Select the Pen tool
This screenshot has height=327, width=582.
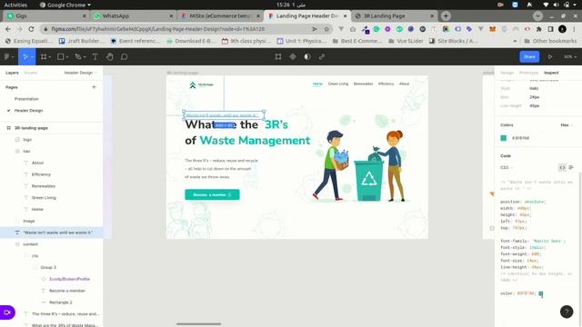(78, 56)
